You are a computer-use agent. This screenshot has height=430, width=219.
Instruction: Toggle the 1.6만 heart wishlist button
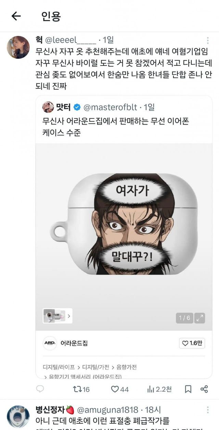[192, 343]
